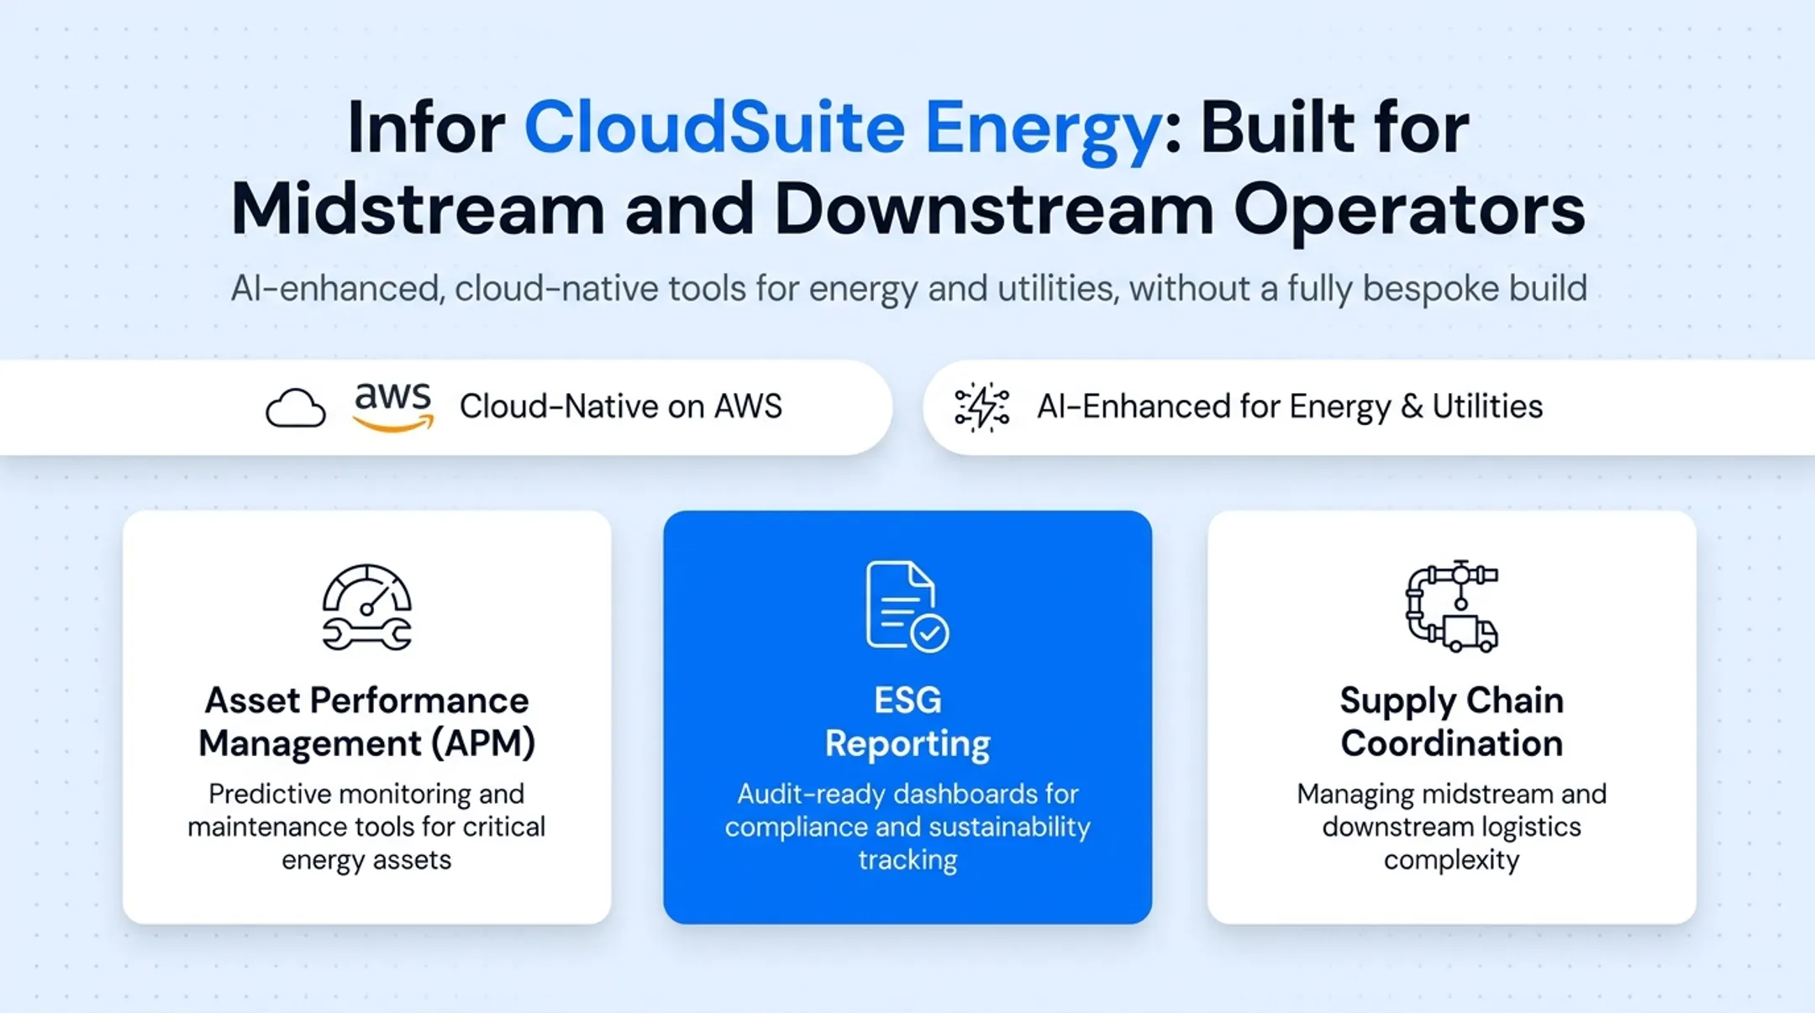Click the Audit-ready dashboards description text

tap(907, 827)
